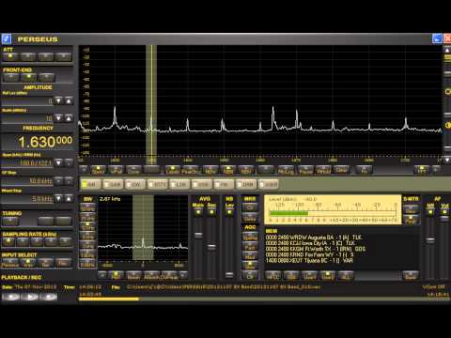Toggle the Spect spectrum view button

98,170
